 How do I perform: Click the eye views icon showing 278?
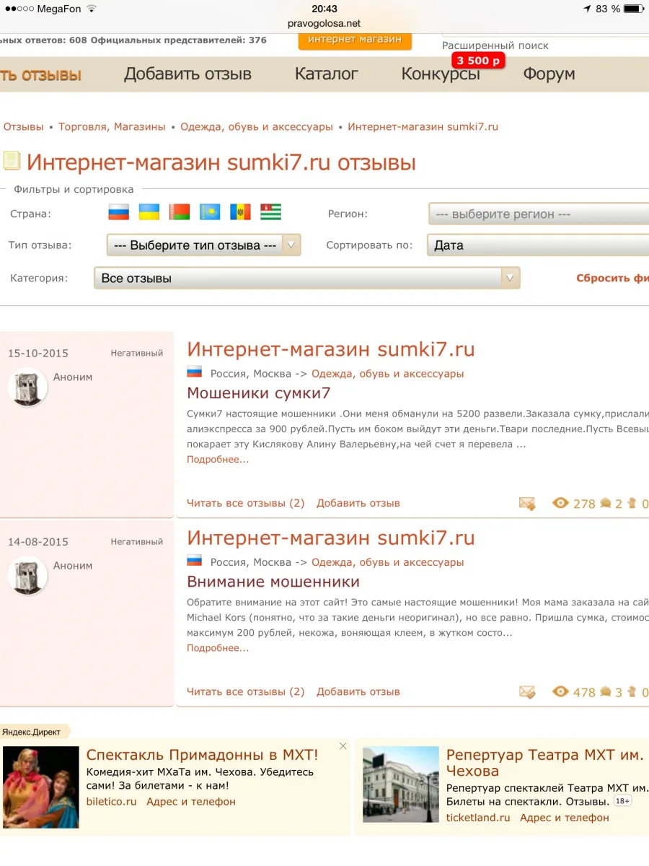(x=560, y=503)
